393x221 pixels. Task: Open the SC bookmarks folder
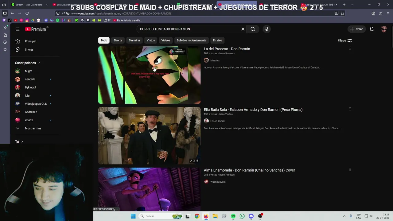[107, 20]
